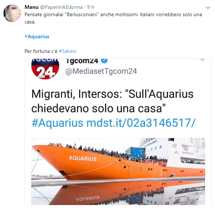Click the Tgcom24 red 24 logo
Screen dimensions: 215x208
pos(45,69)
